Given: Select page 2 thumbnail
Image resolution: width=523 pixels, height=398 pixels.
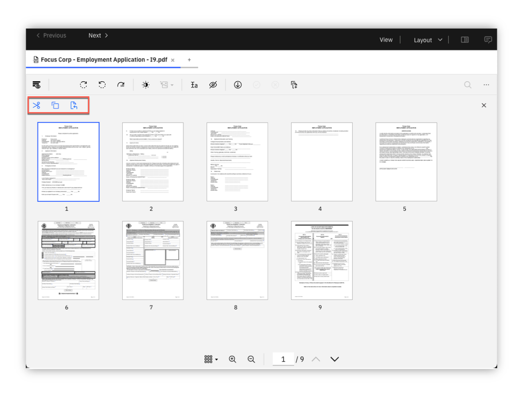Looking at the screenshot, I should 153,162.
